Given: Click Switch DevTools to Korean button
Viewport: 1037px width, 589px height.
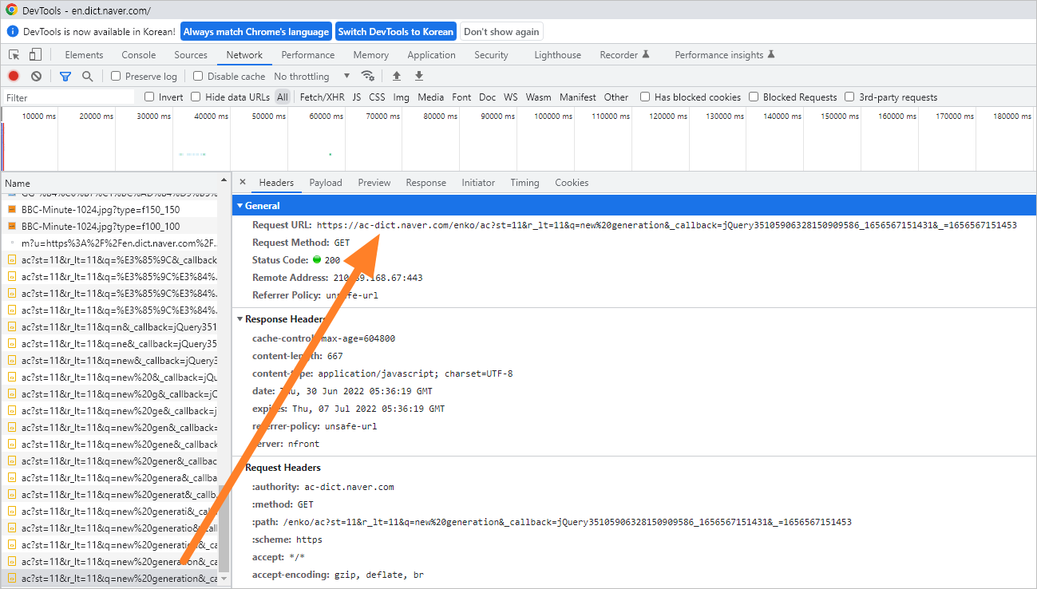Looking at the screenshot, I should (x=396, y=32).
